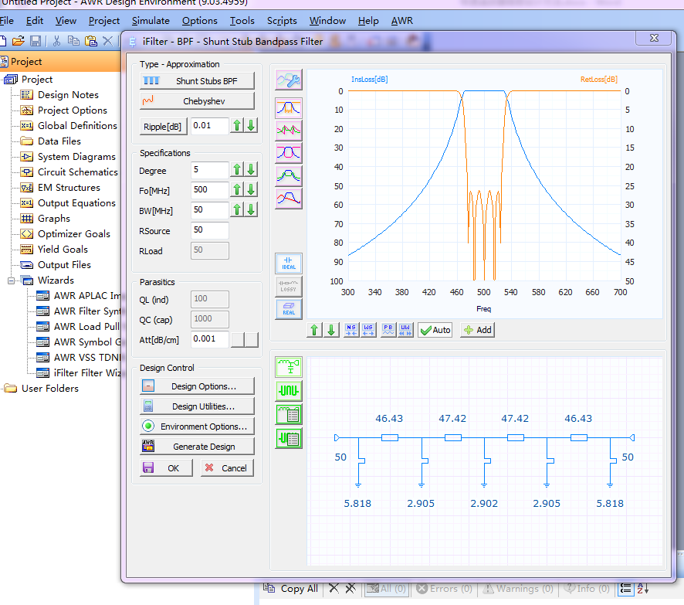684x605 pixels.
Task: Collapse the Wizards tree node
Action: coord(12,280)
